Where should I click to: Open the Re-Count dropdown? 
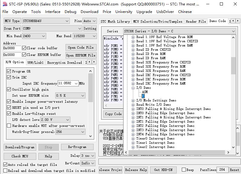pyautogui.click(x=88, y=163)
